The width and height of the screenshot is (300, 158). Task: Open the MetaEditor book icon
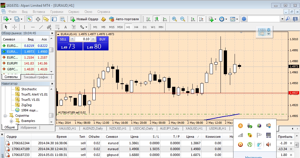point(103,19)
